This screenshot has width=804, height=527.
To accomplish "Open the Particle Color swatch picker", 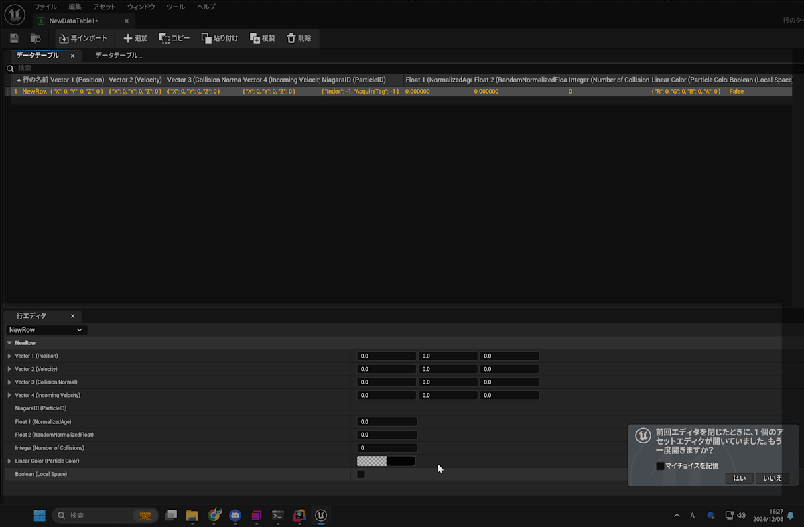I will coord(386,461).
